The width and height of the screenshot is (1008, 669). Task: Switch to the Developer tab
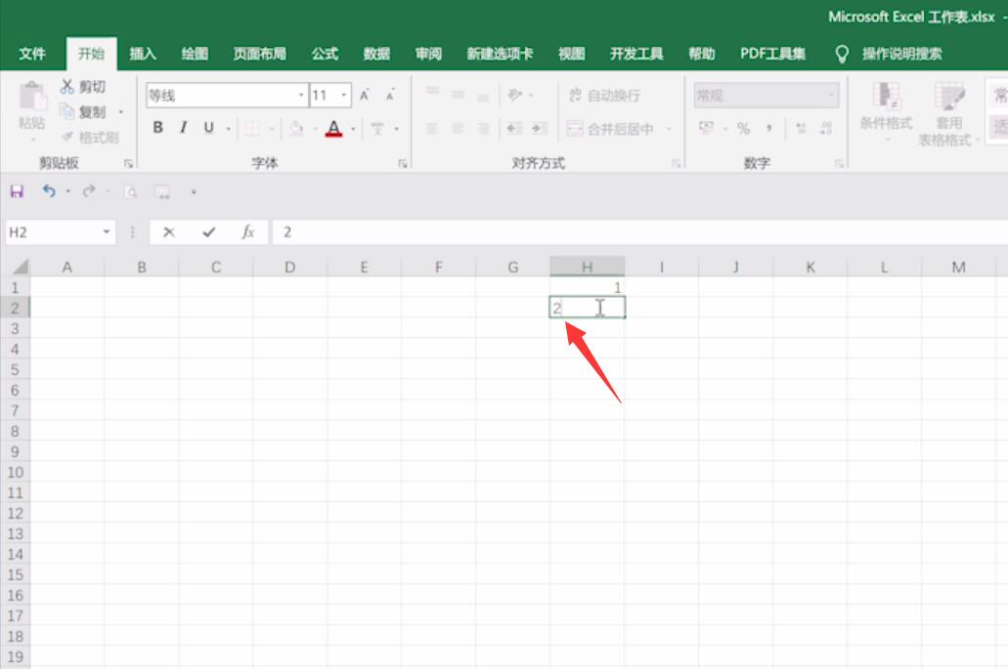[x=636, y=54]
